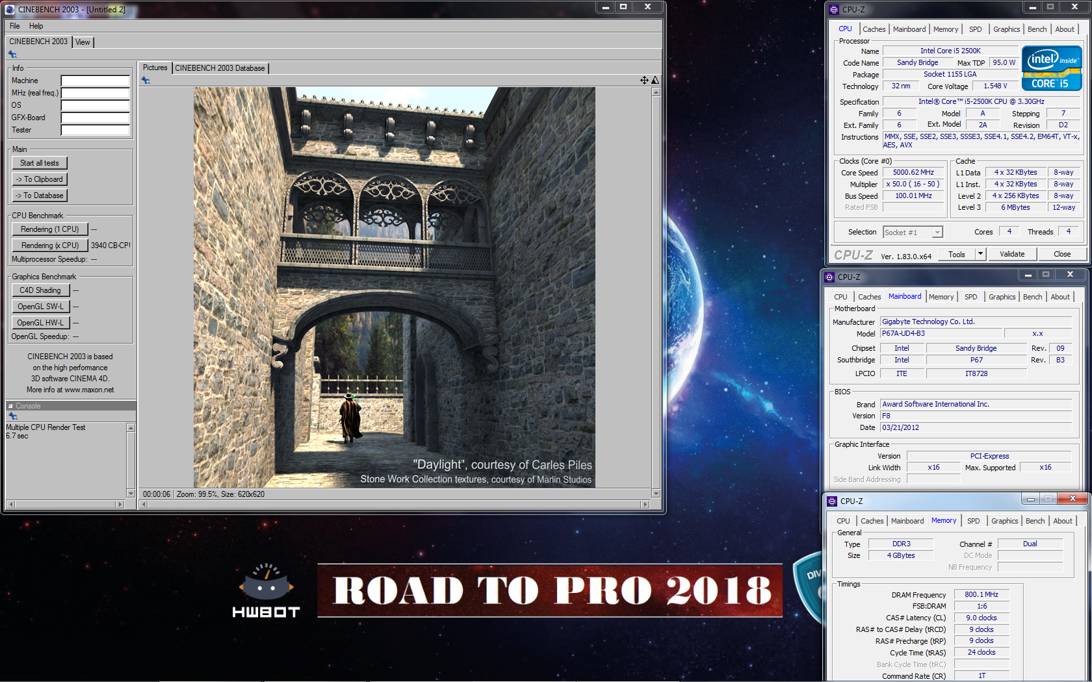Click the picture's vertical scrollbar up arrow

coord(656,92)
